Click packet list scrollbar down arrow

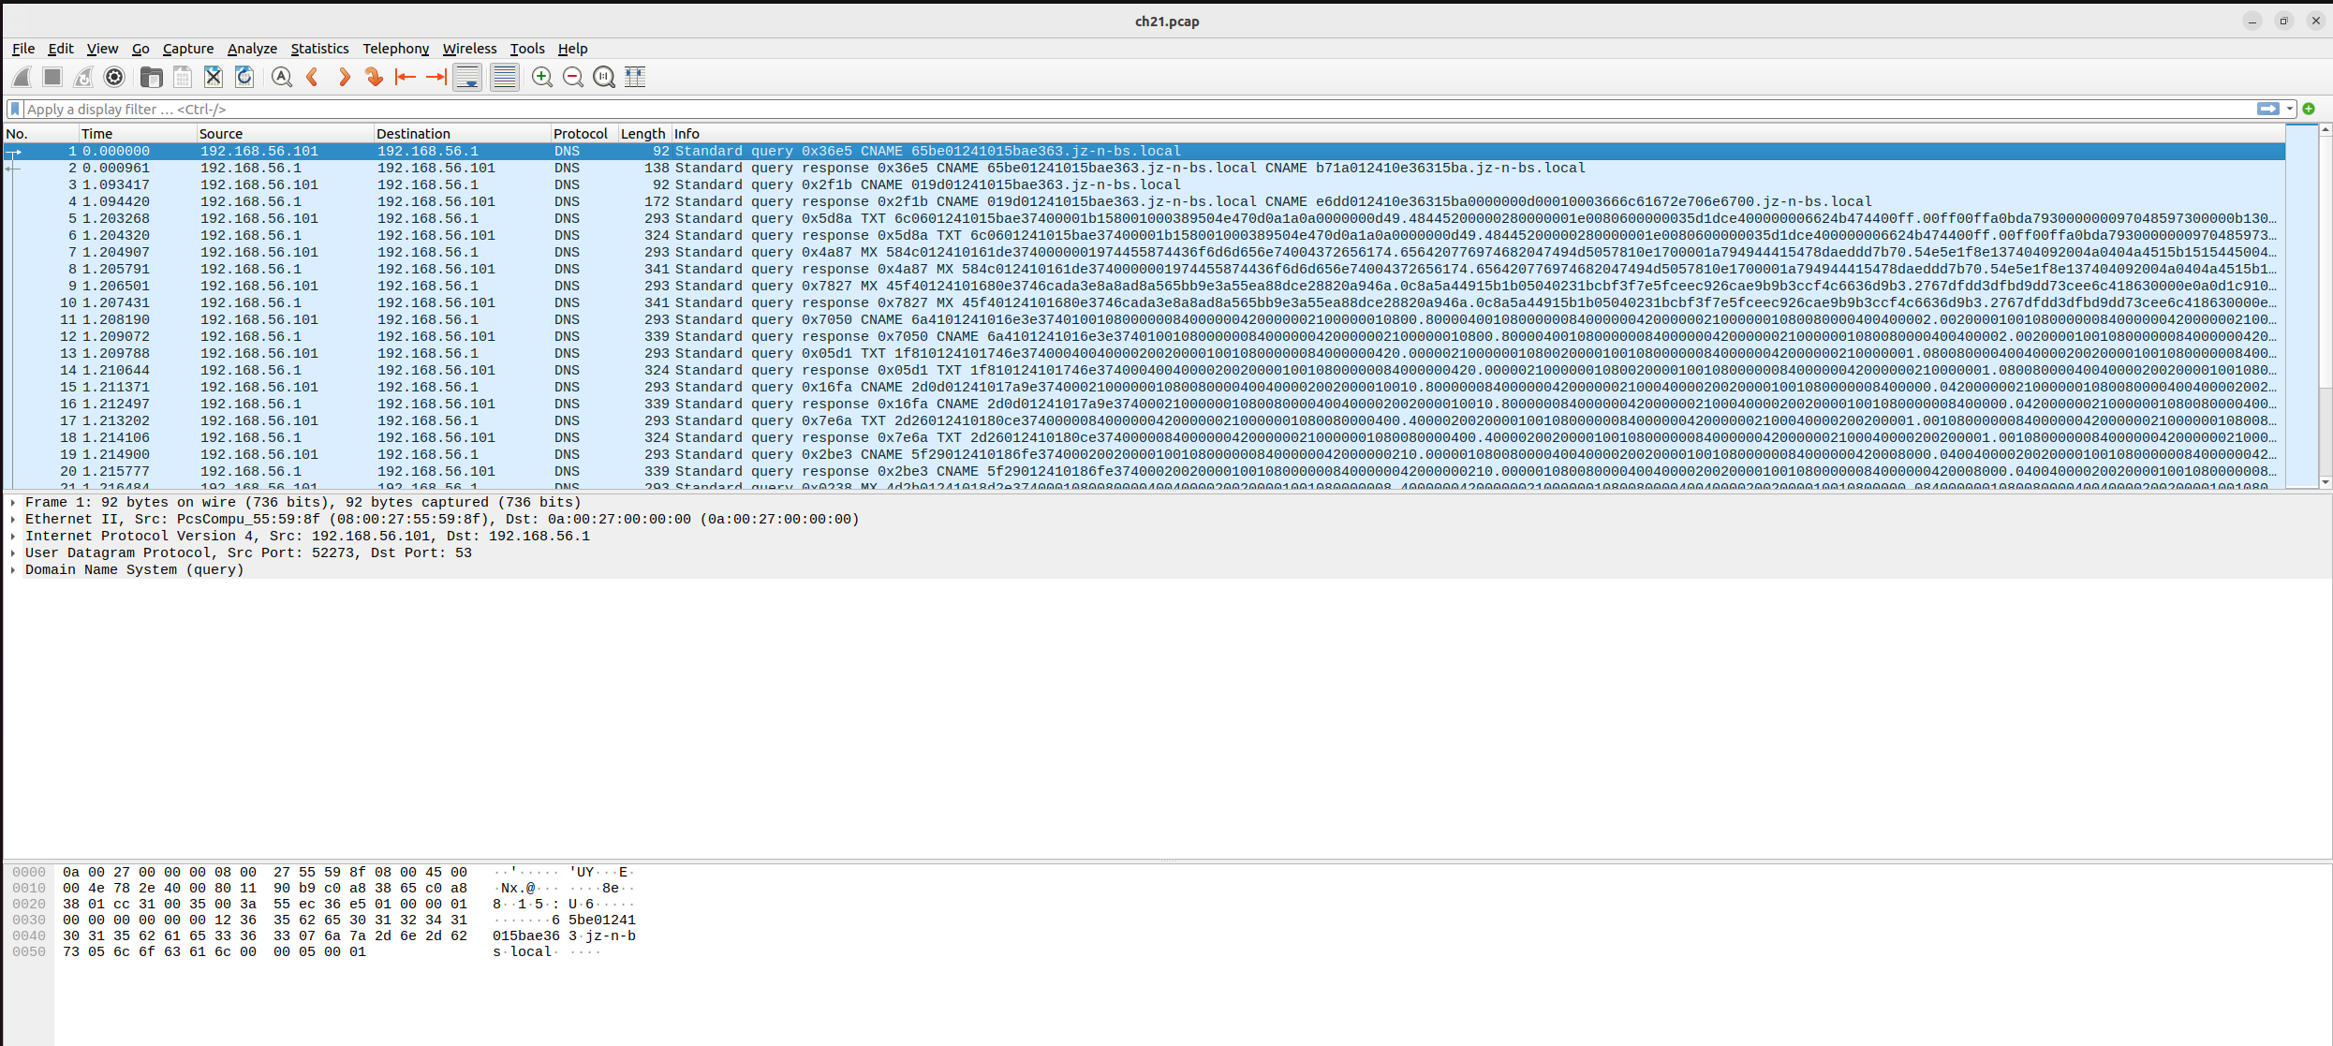pyautogui.click(x=2325, y=482)
